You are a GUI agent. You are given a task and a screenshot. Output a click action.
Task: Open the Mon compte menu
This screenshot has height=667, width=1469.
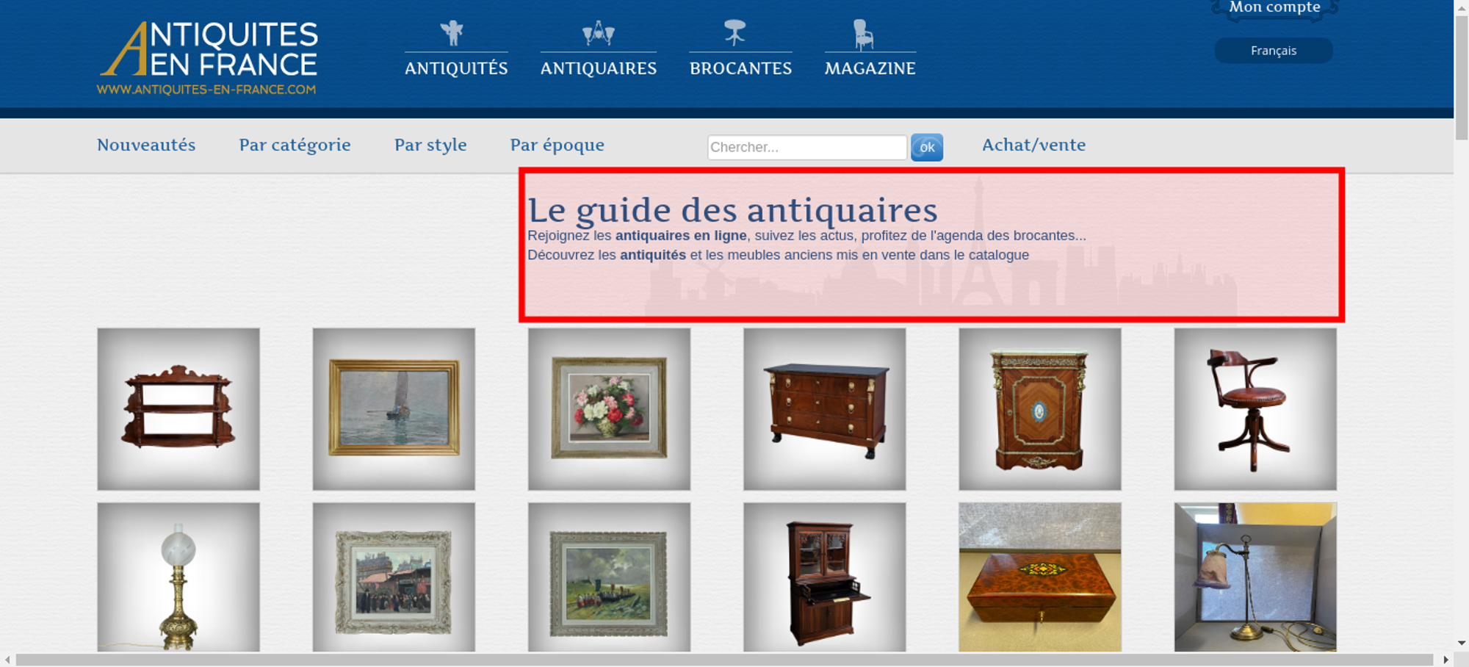[1274, 8]
